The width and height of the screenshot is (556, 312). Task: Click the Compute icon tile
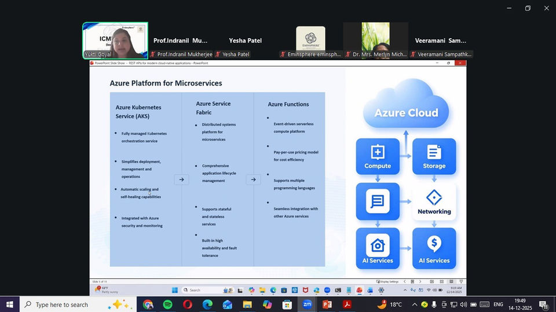(378, 156)
